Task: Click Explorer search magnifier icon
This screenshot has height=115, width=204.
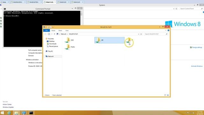Action: point(166,34)
